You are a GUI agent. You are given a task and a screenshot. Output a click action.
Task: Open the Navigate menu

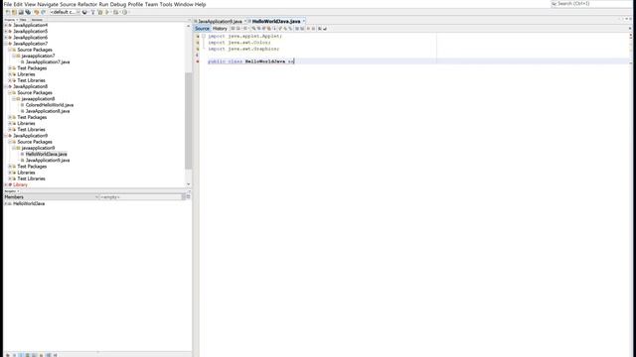coord(48,4)
